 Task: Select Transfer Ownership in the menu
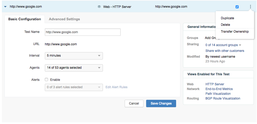[235, 32]
